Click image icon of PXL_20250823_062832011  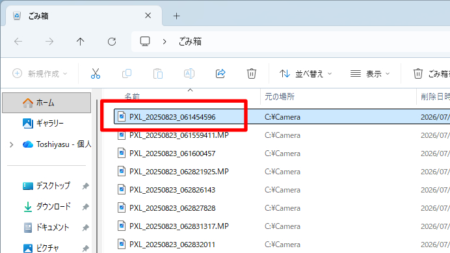122,244
